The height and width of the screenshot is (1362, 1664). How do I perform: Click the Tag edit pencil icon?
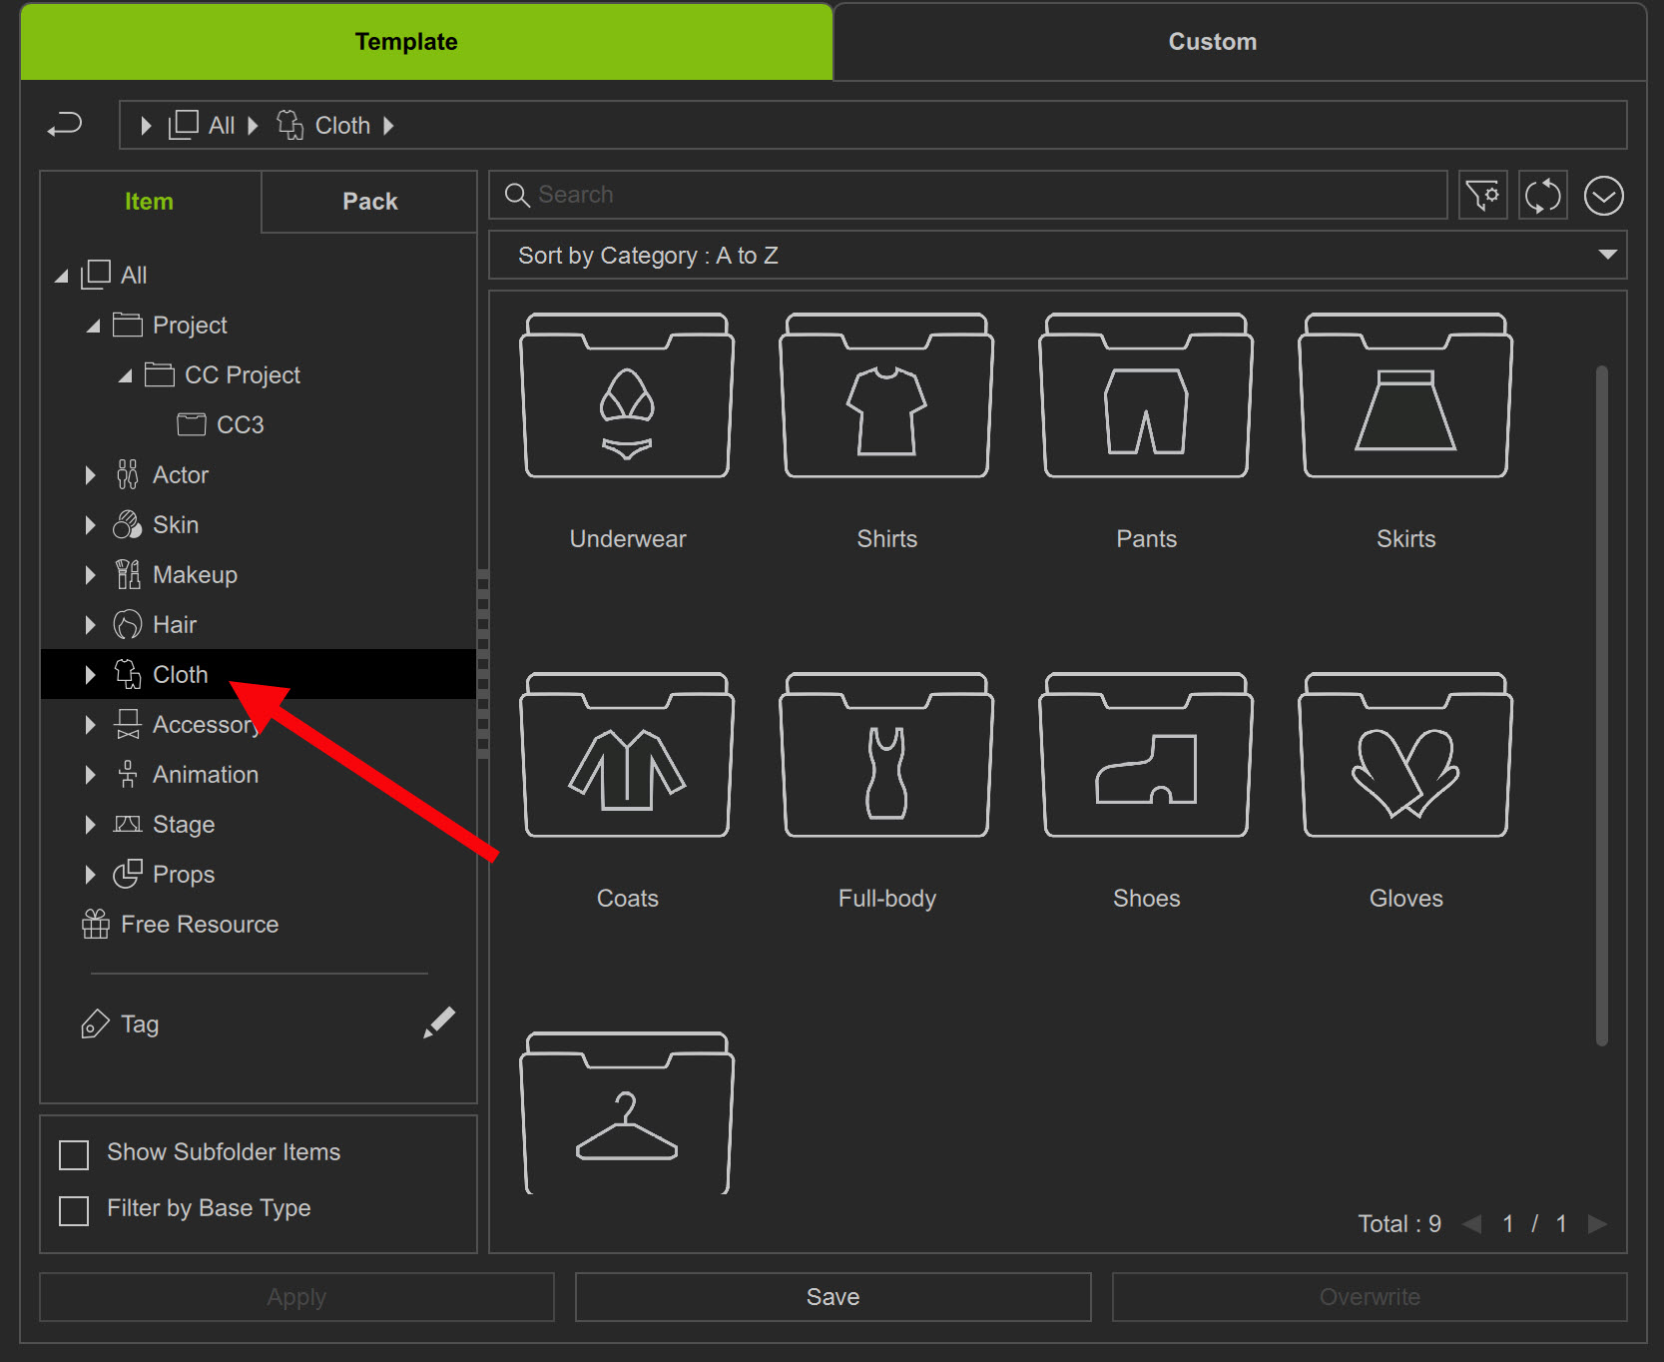[439, 1022]
